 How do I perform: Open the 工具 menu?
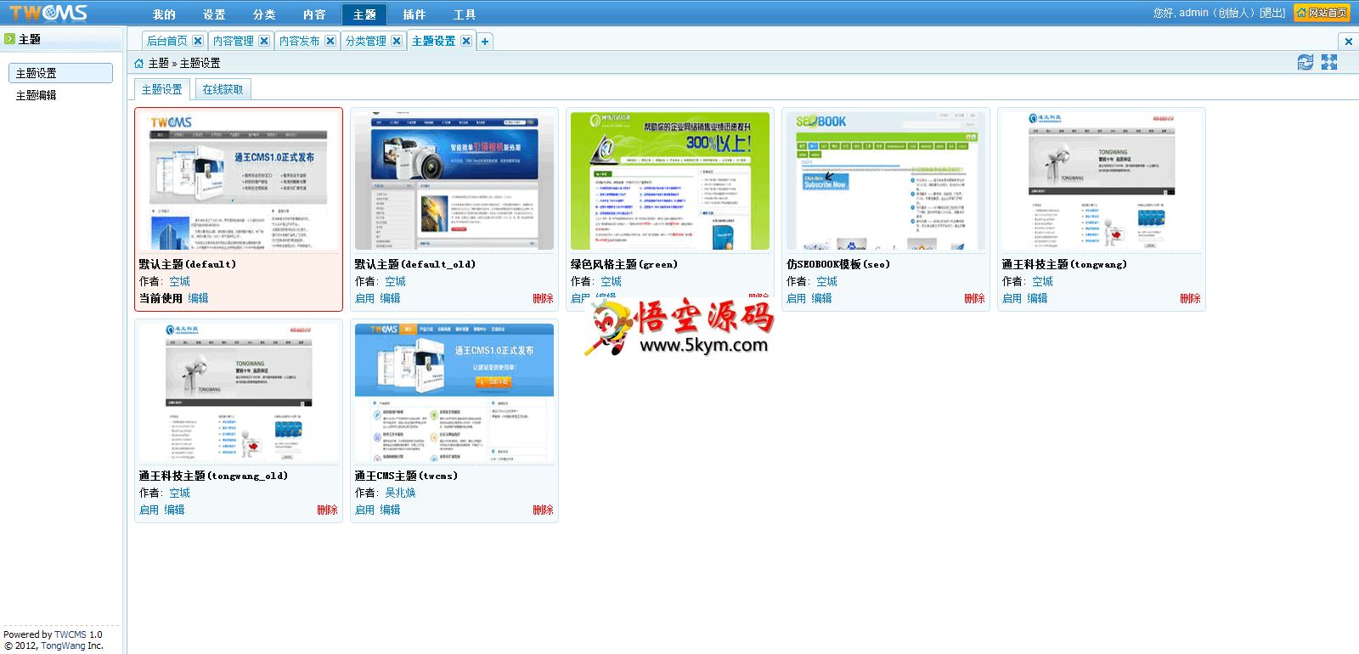(x=465, y=14)
